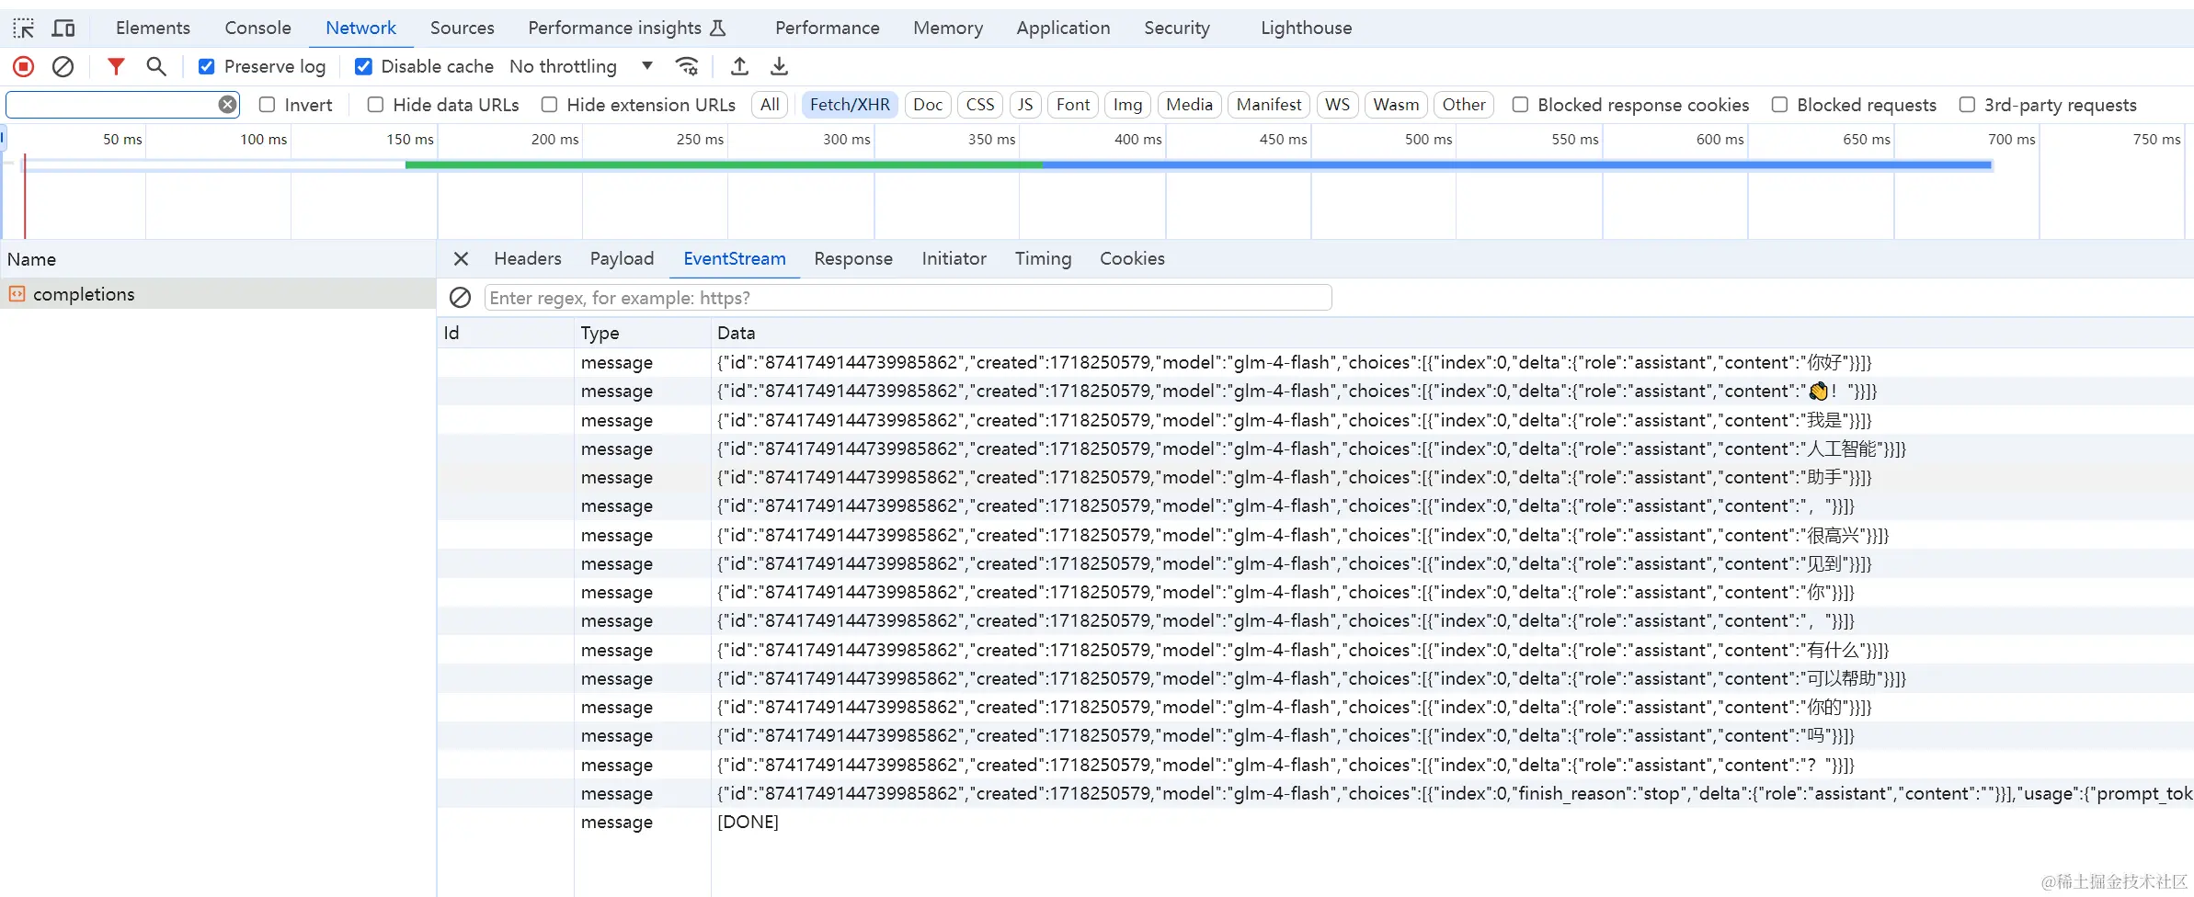Screen dimensions: 2194x897
Task: Uncheck Disable cache
Action: point(363,66)
